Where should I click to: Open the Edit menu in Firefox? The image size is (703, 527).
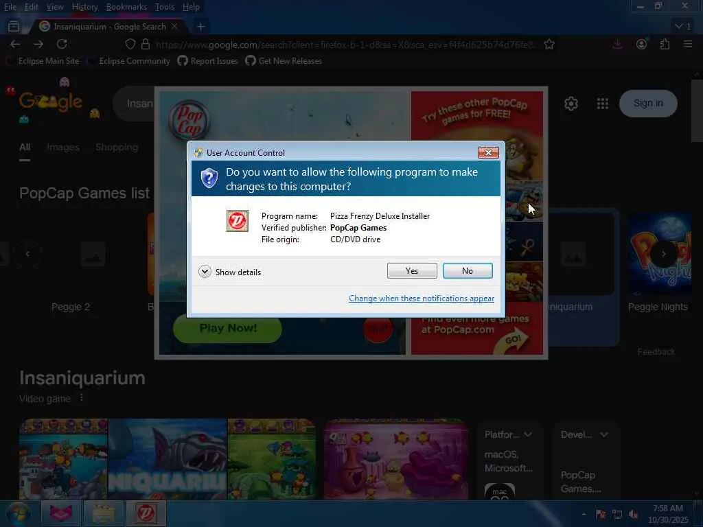tap(31, 7)
